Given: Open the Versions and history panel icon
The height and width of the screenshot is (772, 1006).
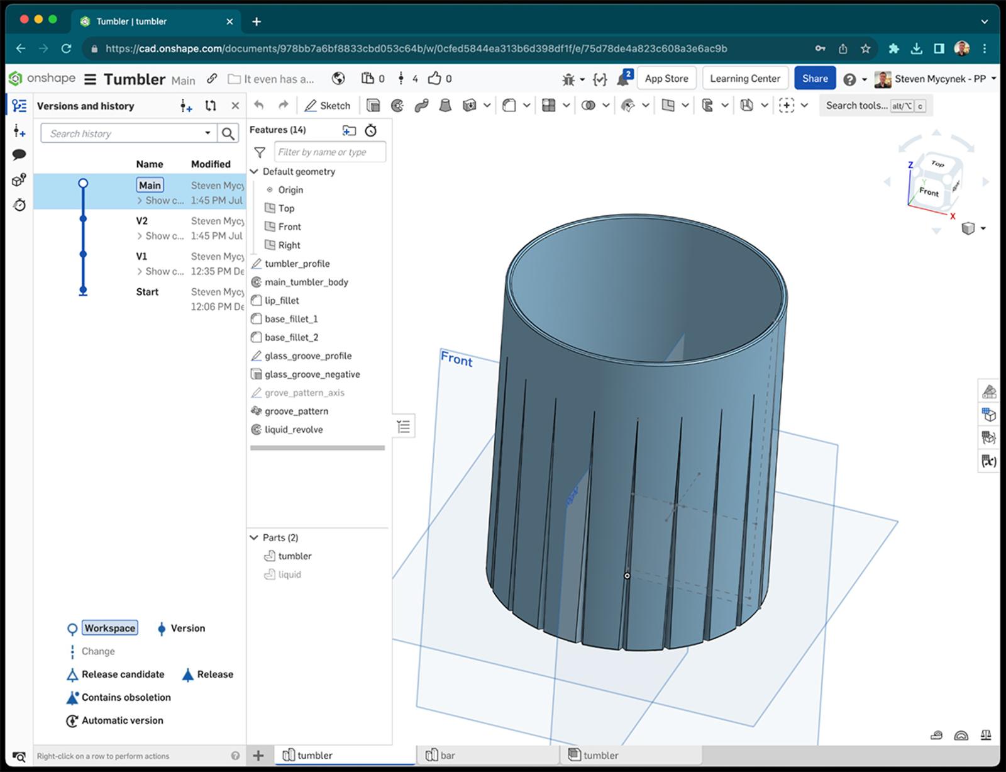Looking at the screenshot, I should (x=19, y=104).
